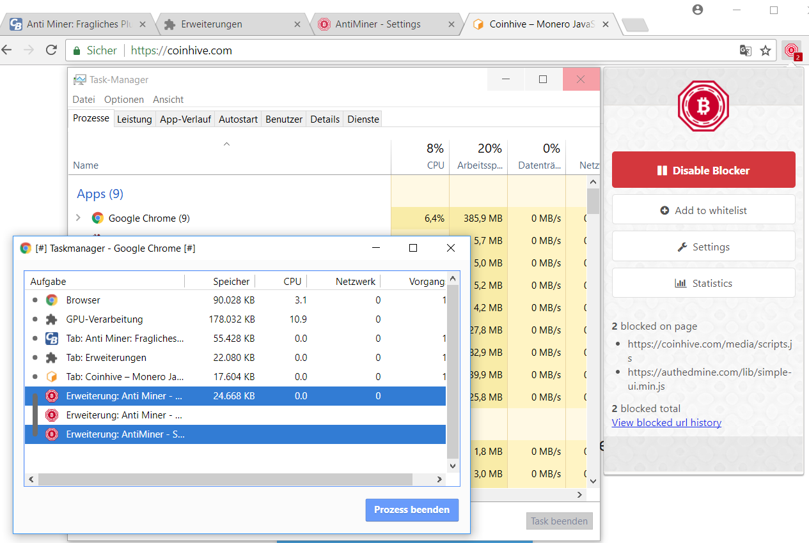
Task: Reload the coinhive page
Action: click(51, 50)
